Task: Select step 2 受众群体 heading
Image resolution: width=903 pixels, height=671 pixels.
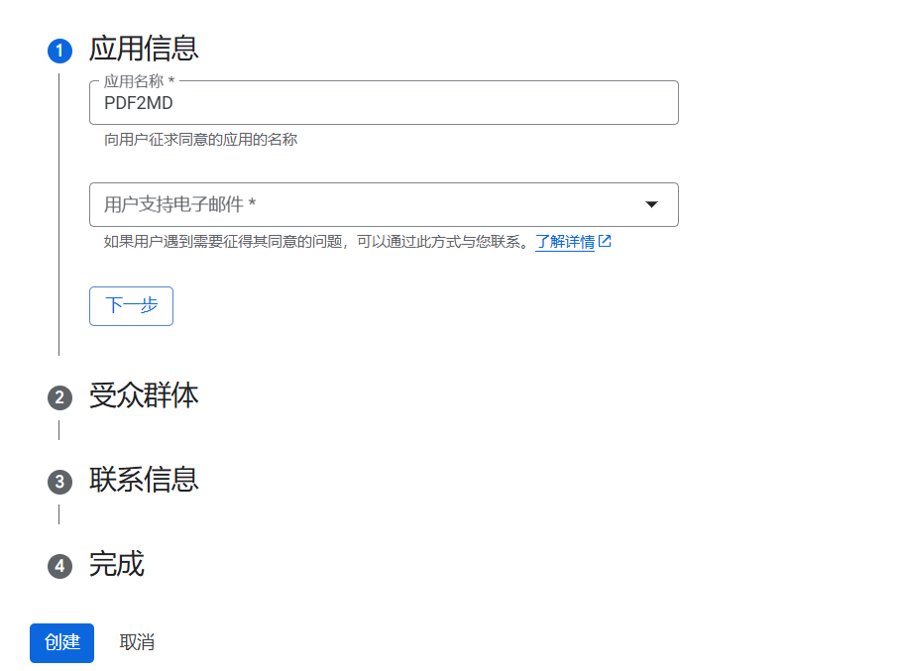Action: coord(144,395)
